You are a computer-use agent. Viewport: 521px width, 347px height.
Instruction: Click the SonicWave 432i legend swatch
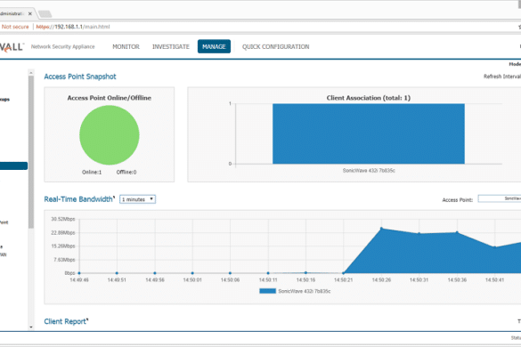pyautogui.click(x=267, y=291)
